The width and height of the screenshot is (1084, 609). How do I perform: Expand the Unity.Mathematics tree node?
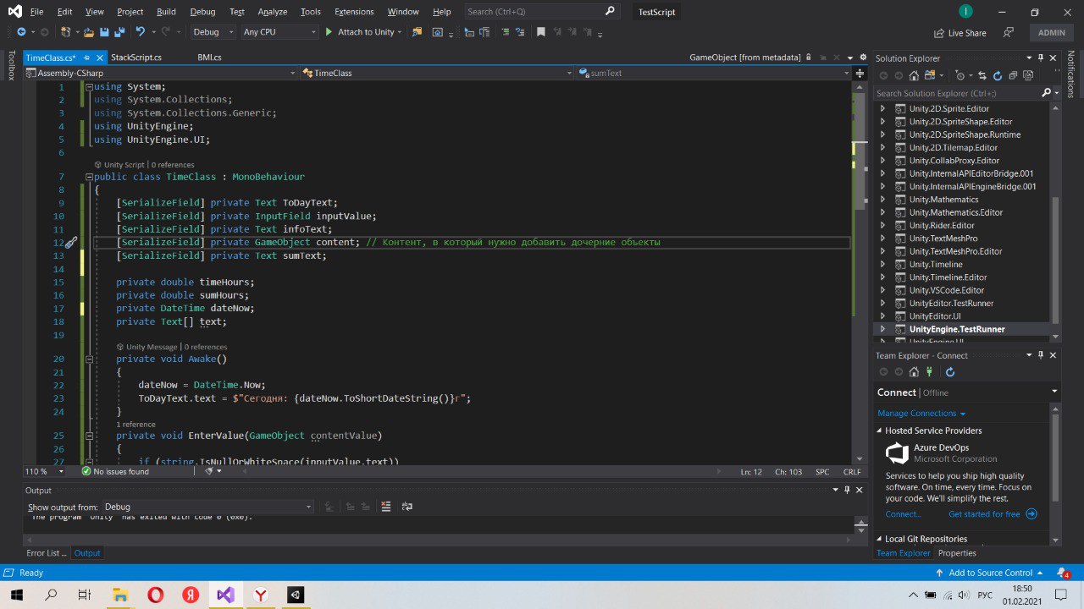tap(882, 200)
